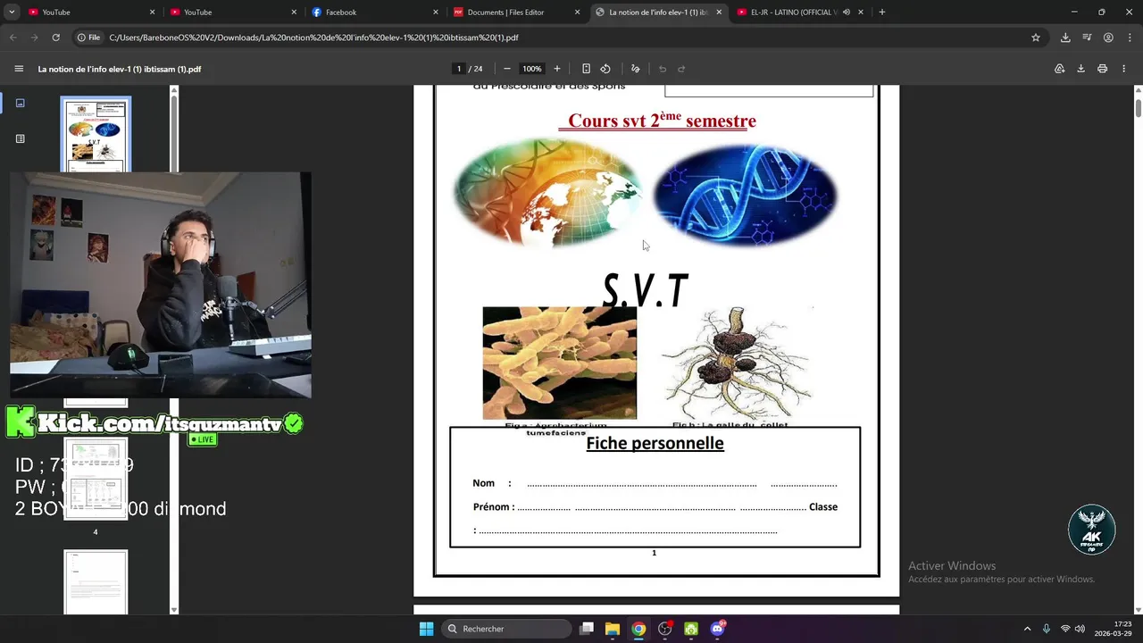1143x643 pixels.
Task: Open File Explorer from taskbar
Action: click(613, 629)
